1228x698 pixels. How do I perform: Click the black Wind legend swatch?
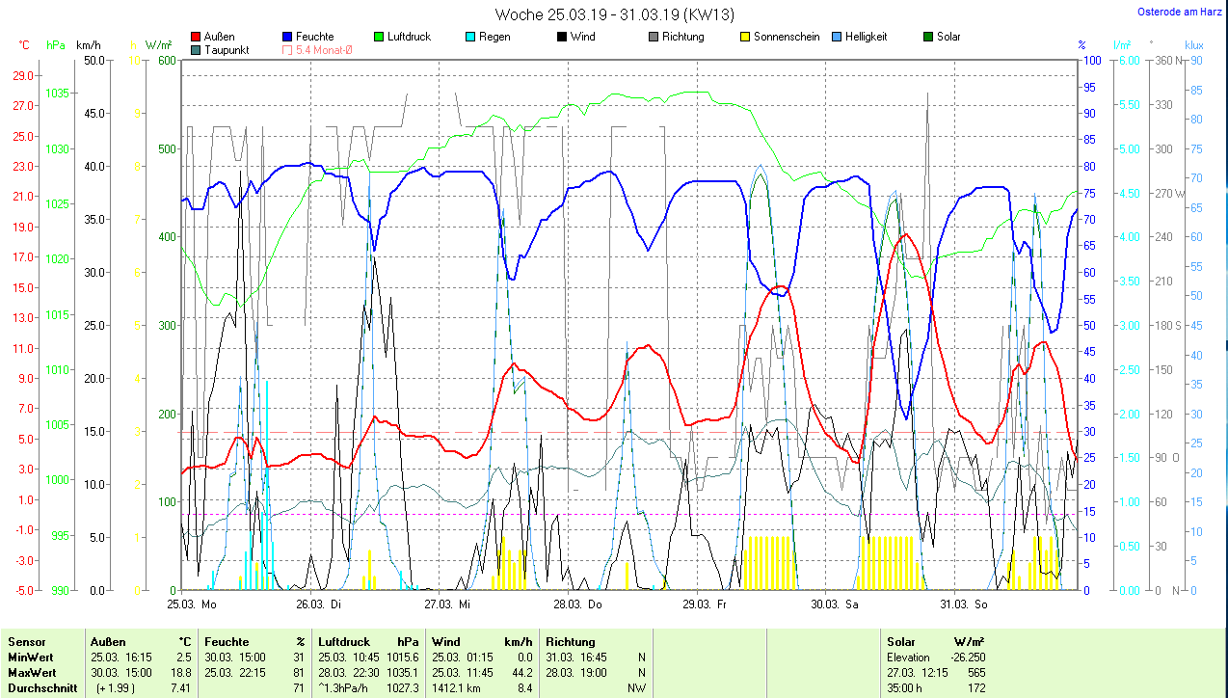[562, 37]
